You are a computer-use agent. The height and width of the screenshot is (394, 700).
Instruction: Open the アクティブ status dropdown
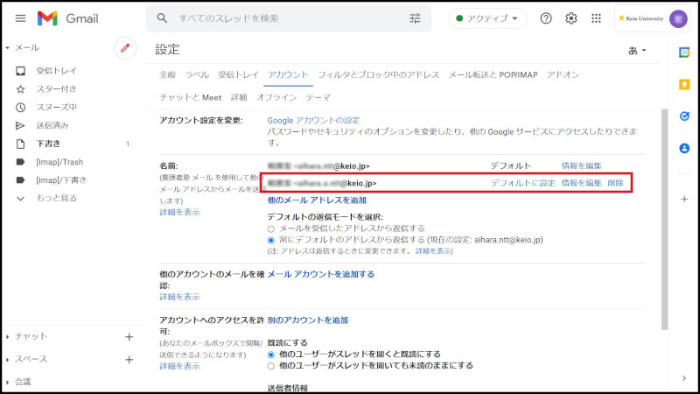[487, 18]
